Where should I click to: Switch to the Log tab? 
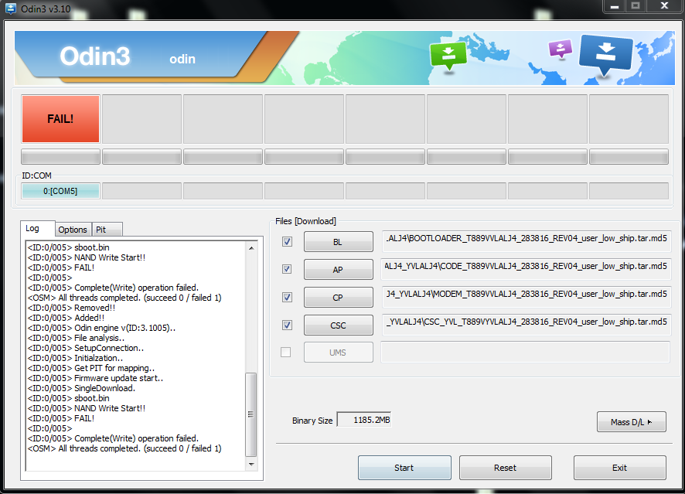pyautogui.click(x=38, y=228)
